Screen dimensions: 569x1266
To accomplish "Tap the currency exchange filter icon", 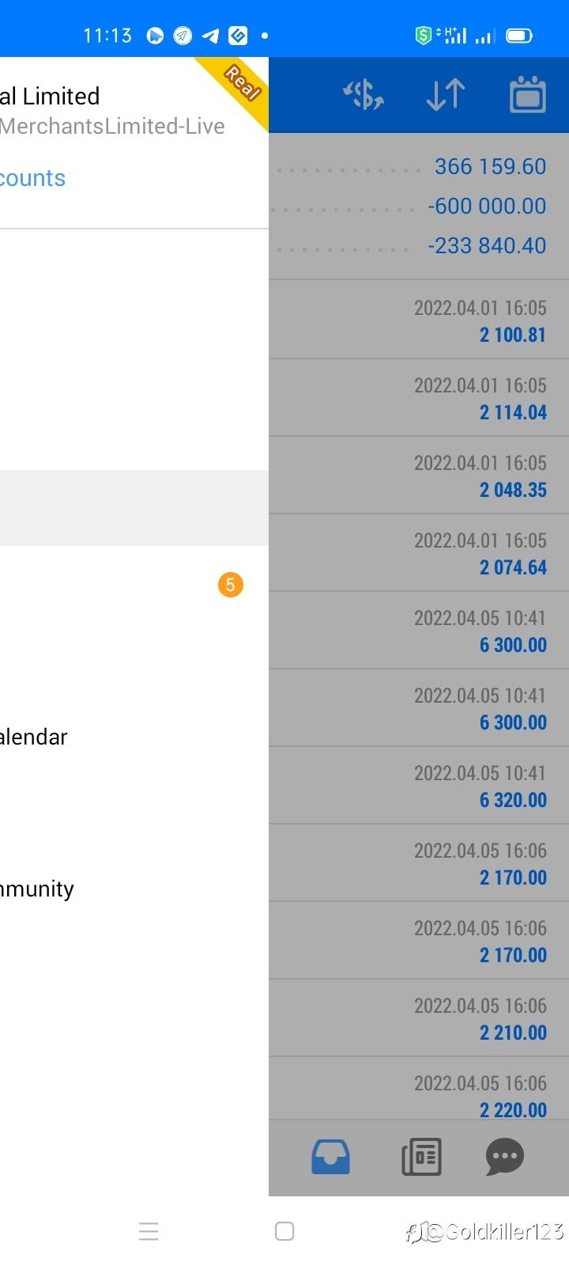I will (364, 95).
